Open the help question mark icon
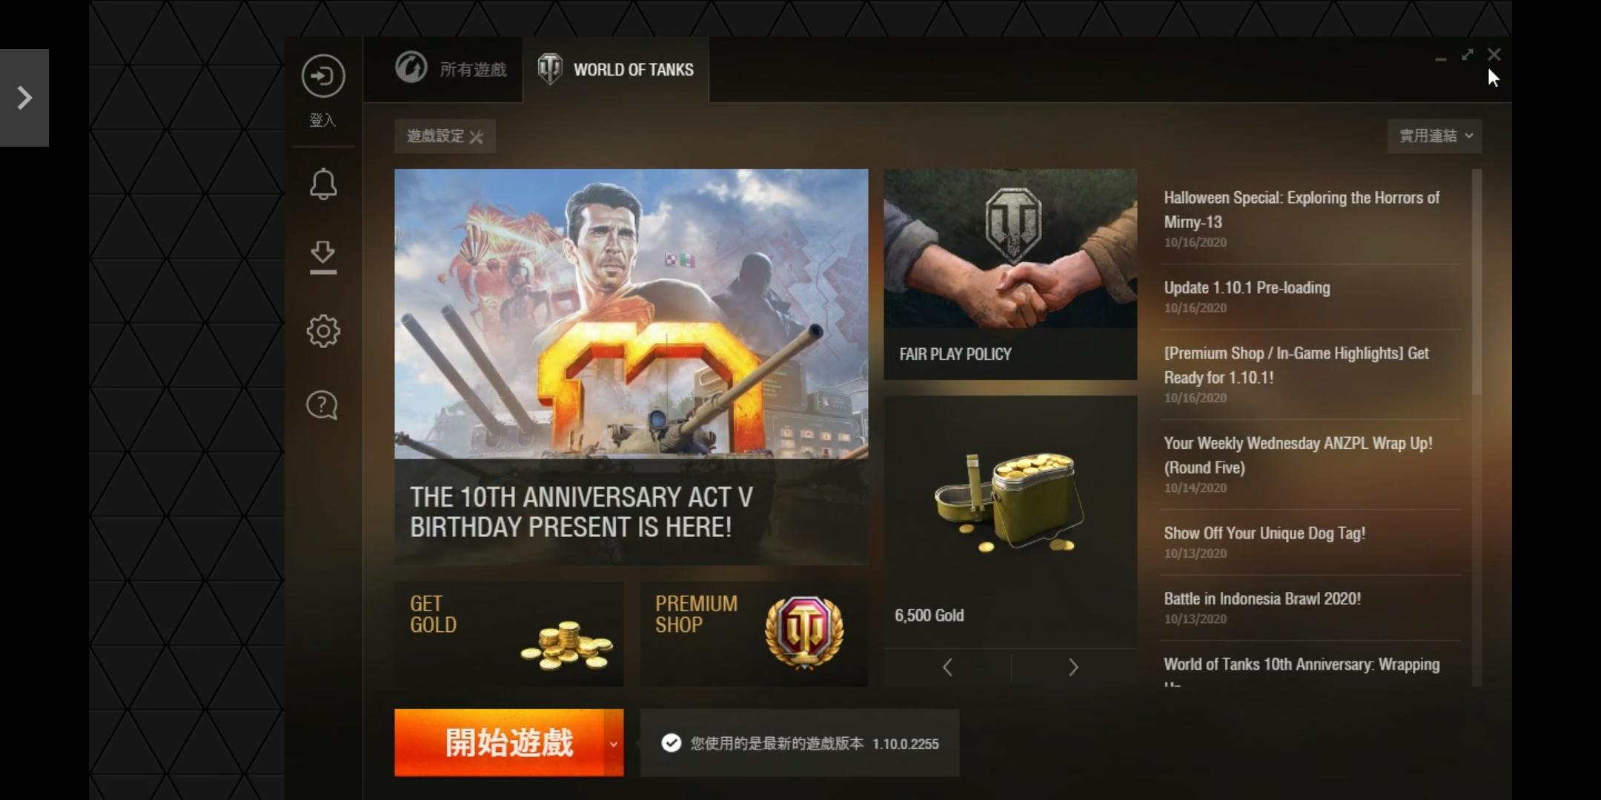1601x800 pixels. pyautogui.click(x=322, y=405)
